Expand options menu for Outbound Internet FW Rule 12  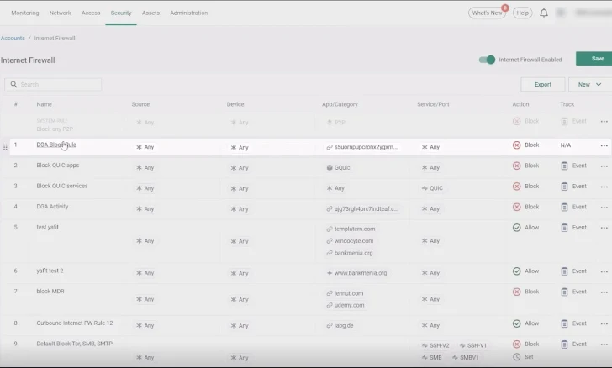(x=604, y=323)
